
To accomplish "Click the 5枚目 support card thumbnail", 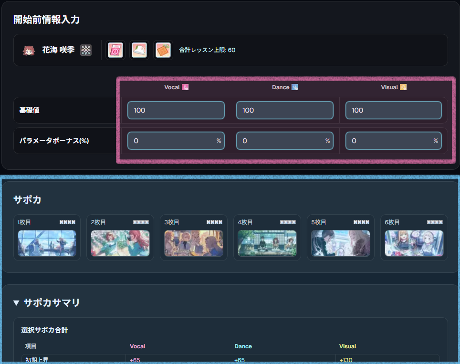I will click(341, 243).
